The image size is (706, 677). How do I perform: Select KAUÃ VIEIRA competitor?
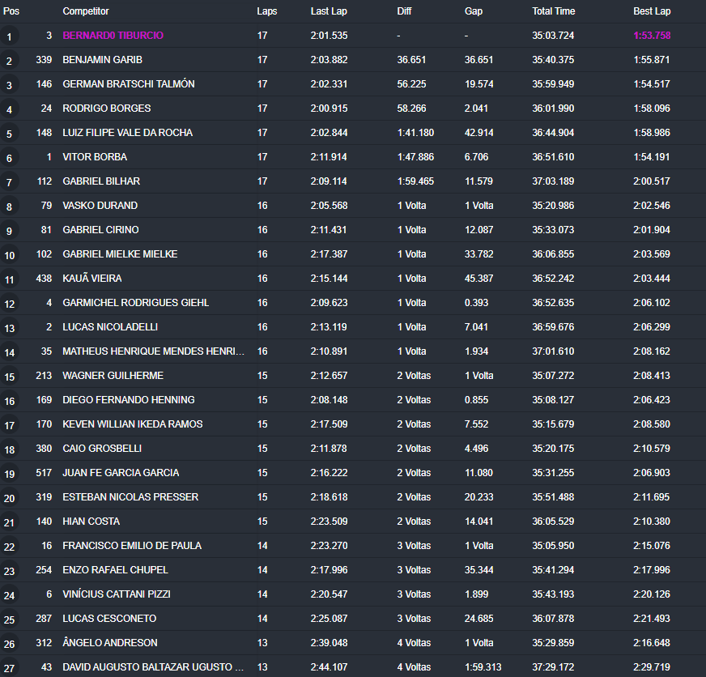tap(91, 279)
